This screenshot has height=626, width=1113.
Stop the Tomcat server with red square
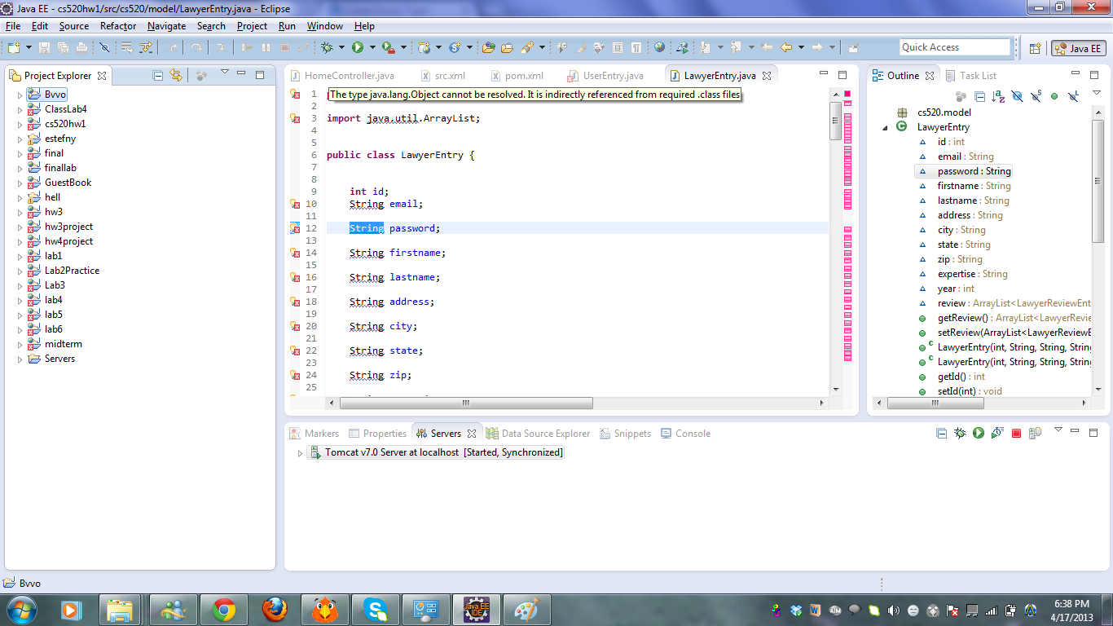(x=1016, y=434)
